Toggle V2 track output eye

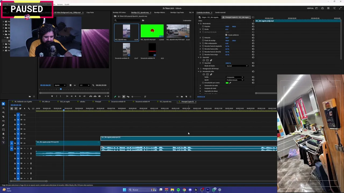[24, 138]
